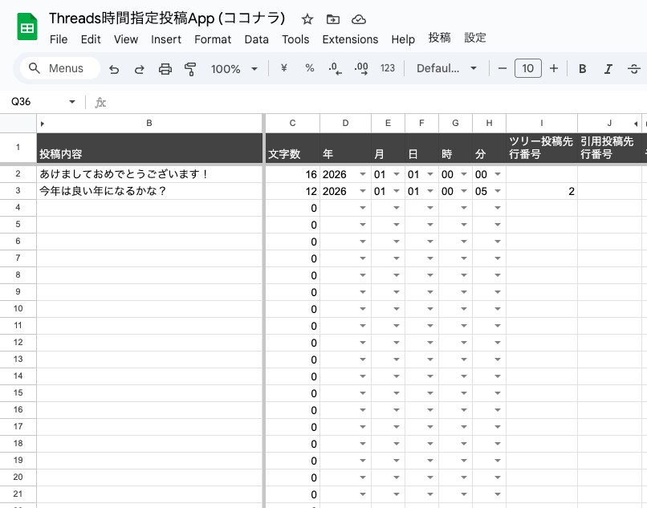
Task: Expand hidden column before column B
Action: point(43,124)
